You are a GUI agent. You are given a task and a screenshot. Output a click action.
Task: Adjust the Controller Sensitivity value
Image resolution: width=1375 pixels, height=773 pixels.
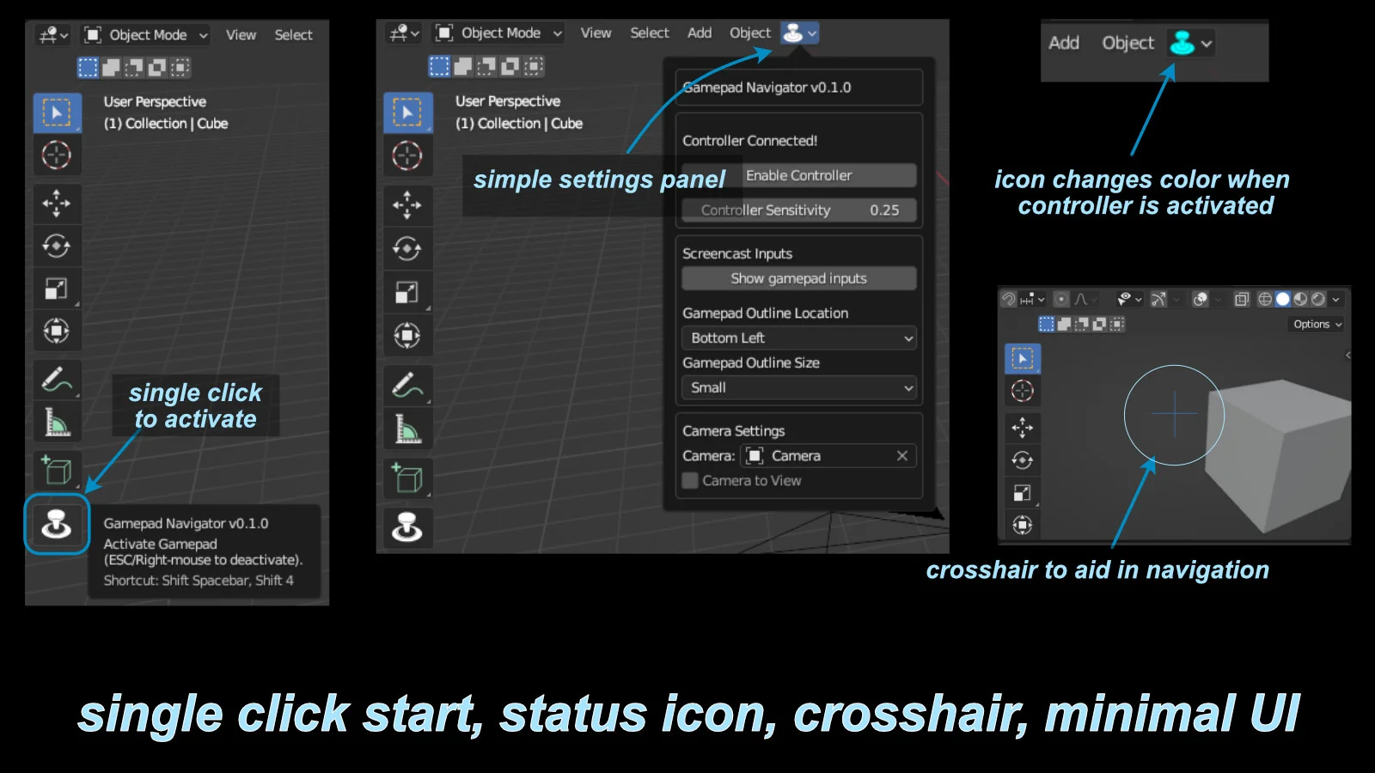point(797,210)
